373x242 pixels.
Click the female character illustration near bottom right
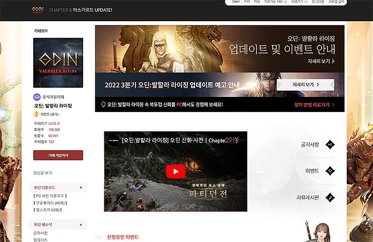tap(318, 232)
